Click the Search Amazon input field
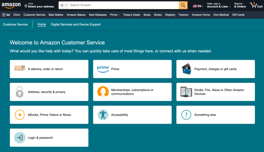This screenshot has width=264, height=152. point(124,5)
